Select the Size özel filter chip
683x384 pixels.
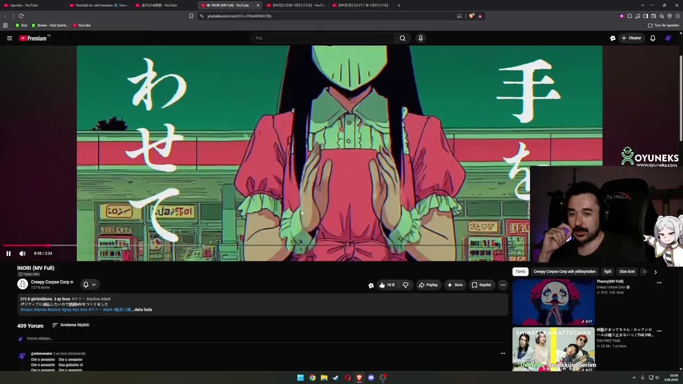coord(627,271)
